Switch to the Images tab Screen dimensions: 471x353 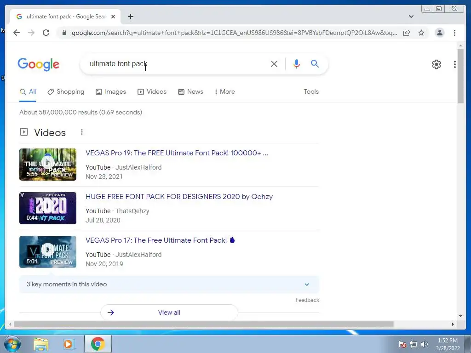coord(111,92)
